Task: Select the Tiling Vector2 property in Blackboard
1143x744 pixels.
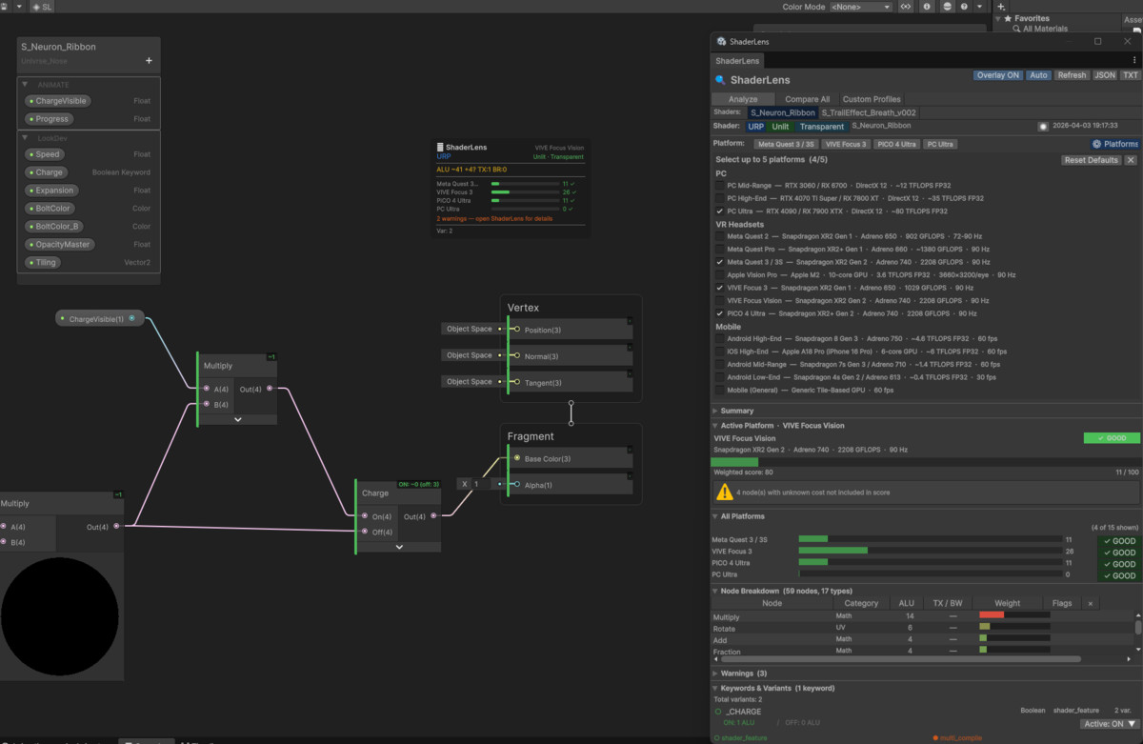Action: [44, 263]
